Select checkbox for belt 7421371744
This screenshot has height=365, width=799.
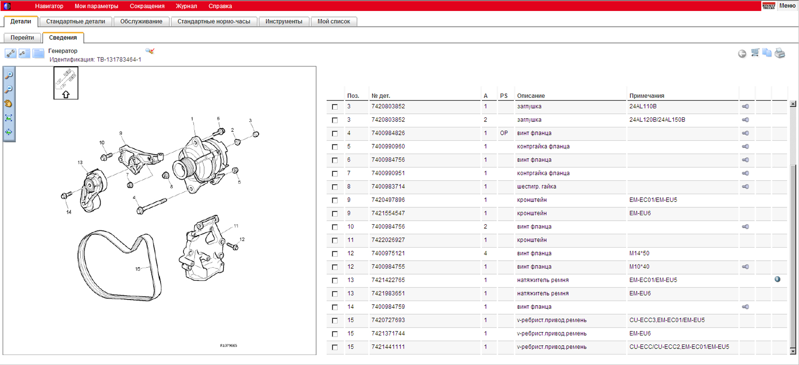[x=335, y=334]
